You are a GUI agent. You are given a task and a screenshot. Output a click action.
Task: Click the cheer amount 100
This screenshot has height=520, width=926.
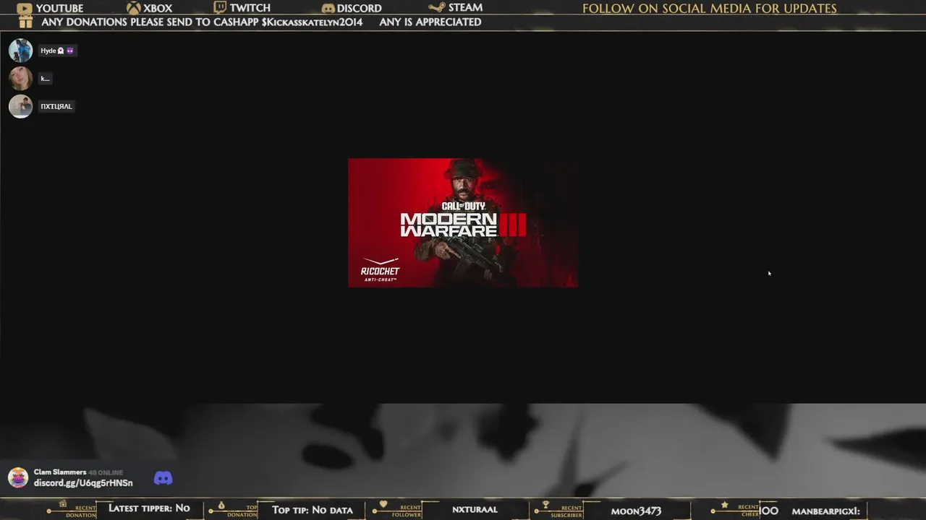(769, 511)
